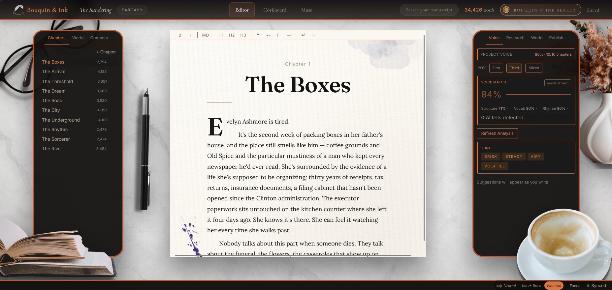
Task: Click the seal icon in Sealed badge
Action: [x=506, y=10]
